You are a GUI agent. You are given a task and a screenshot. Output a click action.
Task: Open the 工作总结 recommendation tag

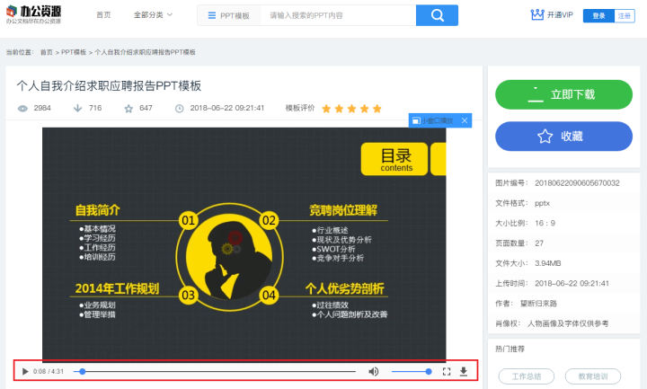526,376
